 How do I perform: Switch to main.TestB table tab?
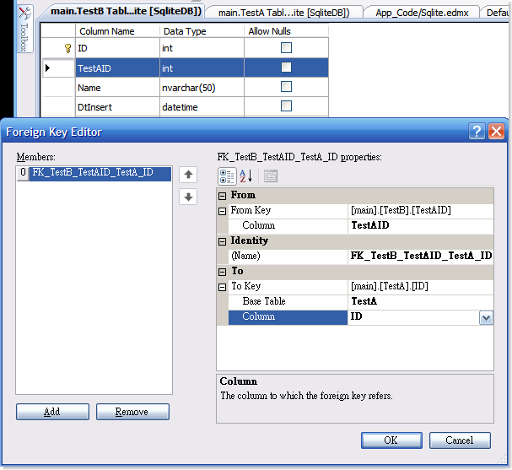click(x=126, y=11)
